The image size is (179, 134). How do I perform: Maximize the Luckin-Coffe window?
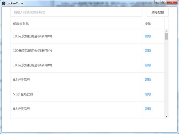click(163, 2)
